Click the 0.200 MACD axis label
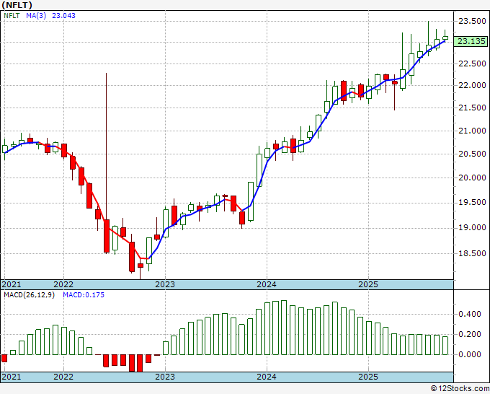Screen dimensions: 490x394 point(470,335)
